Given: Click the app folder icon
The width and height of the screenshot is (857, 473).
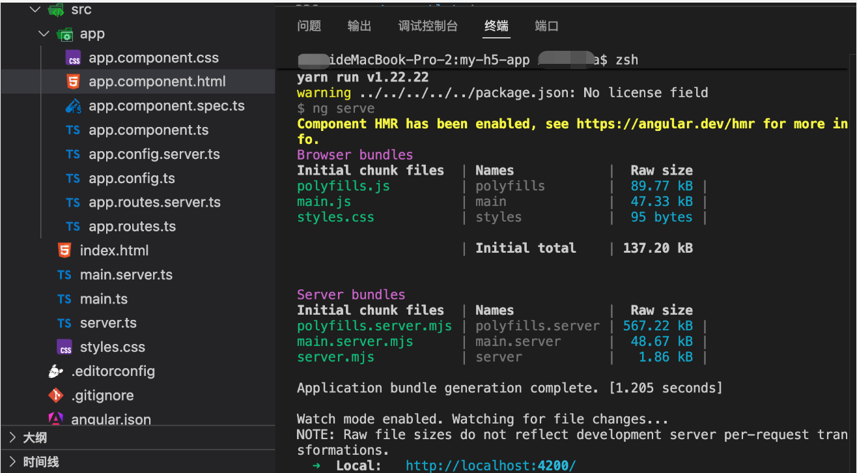Looking at the screenshot, I should coord(64,34).
